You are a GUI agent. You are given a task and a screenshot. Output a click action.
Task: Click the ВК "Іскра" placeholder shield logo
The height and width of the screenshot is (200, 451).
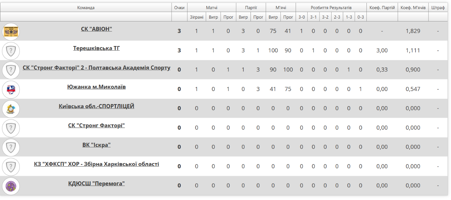(11, 147)
